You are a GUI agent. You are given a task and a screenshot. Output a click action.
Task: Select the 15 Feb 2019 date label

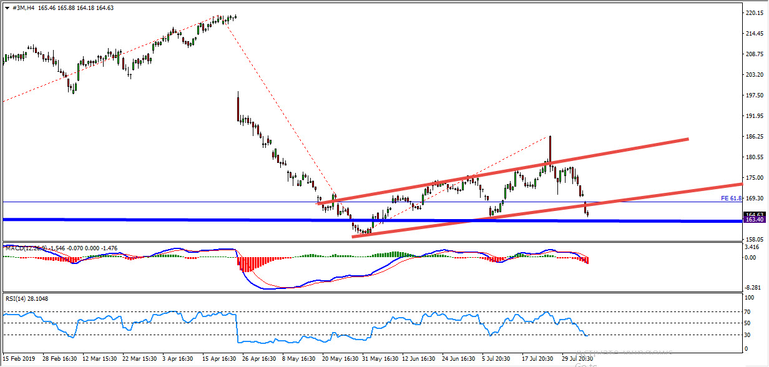[19, 359]
